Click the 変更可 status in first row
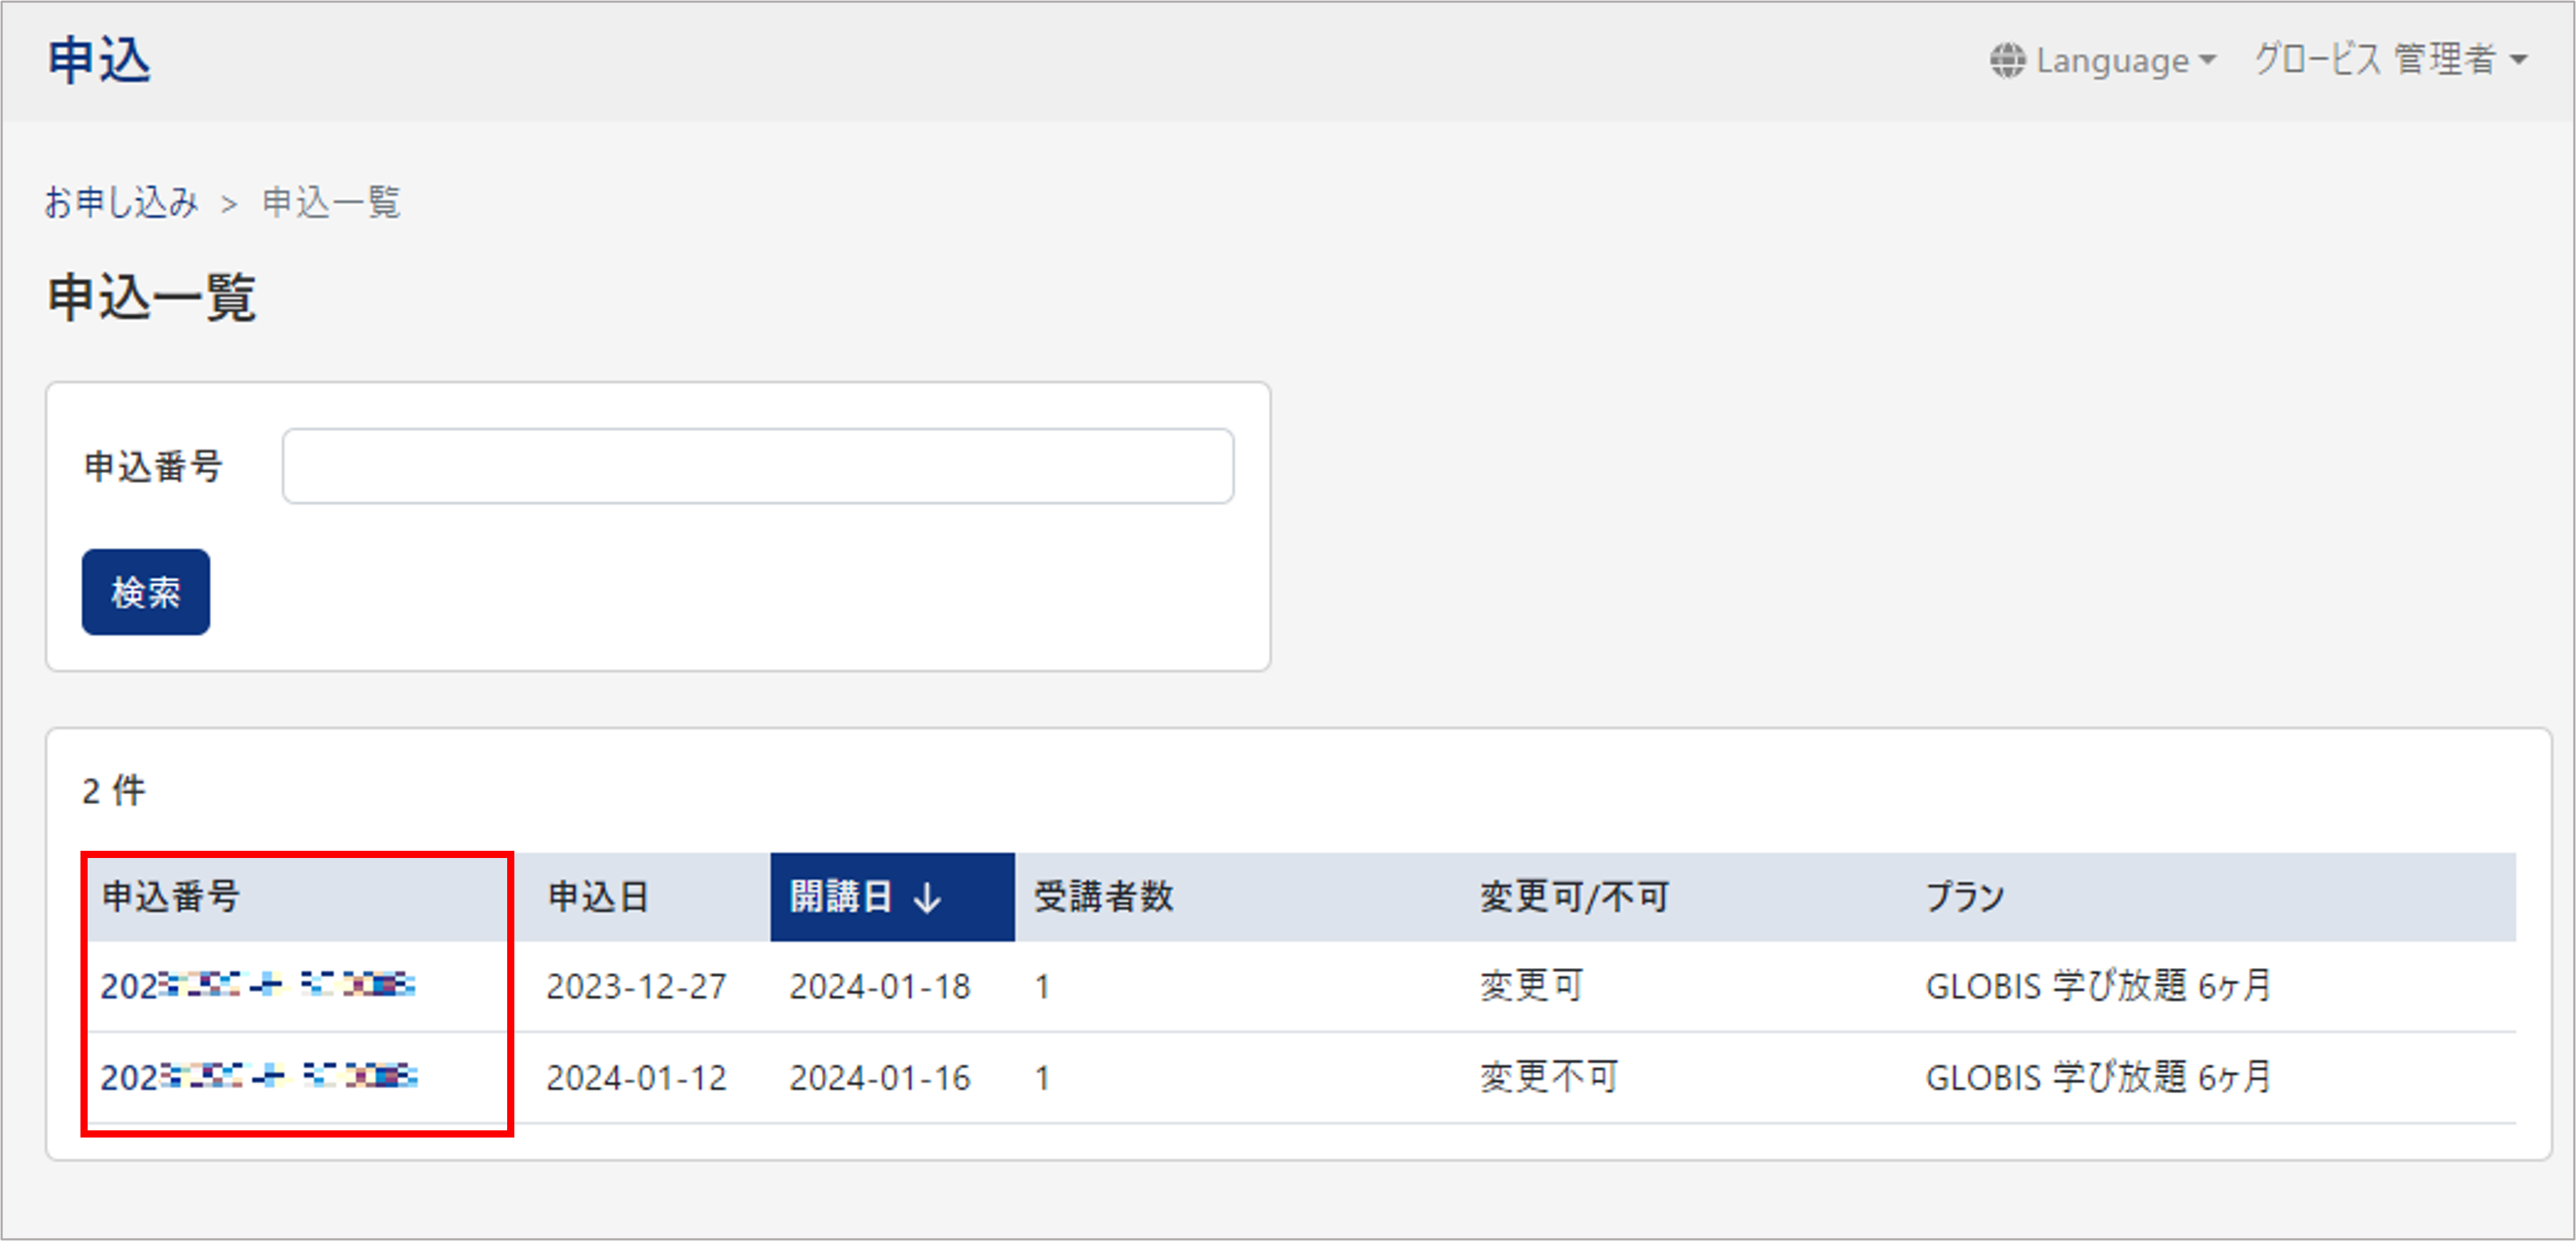Screen dimensions: 2576x1241 1531,986
